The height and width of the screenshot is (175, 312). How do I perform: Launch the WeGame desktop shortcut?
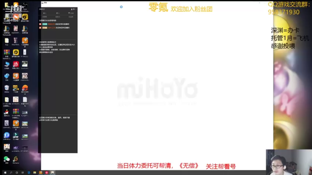coord(16,160)
